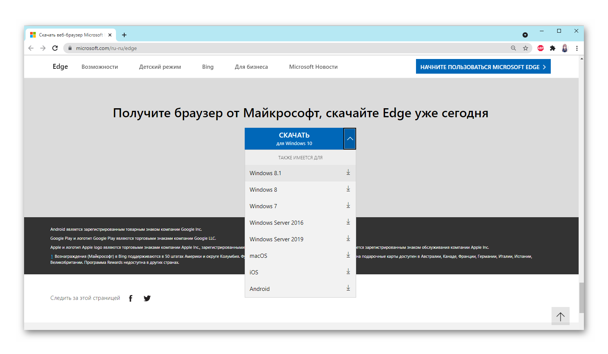This screenshot has height=354, width=608.
Task: Open the Bing nav link
Action: coord(208,67)
